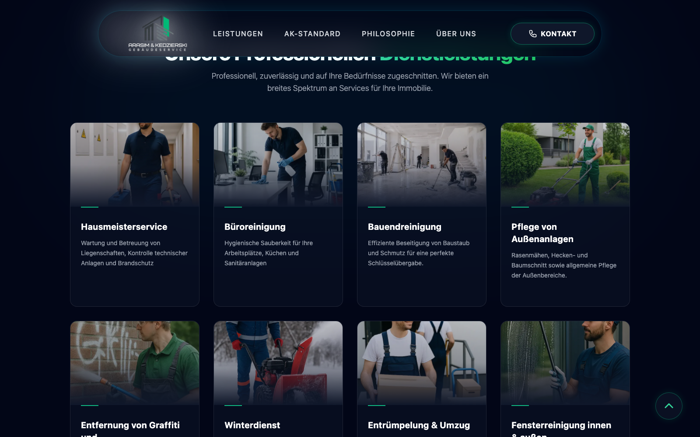The image size is (700, 437).
Task: Click the Hausmeisterservice heading
Action: [x=124, y=227]
